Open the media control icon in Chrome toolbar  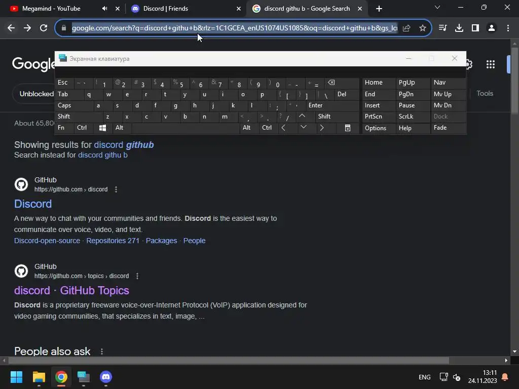point(442,28)
